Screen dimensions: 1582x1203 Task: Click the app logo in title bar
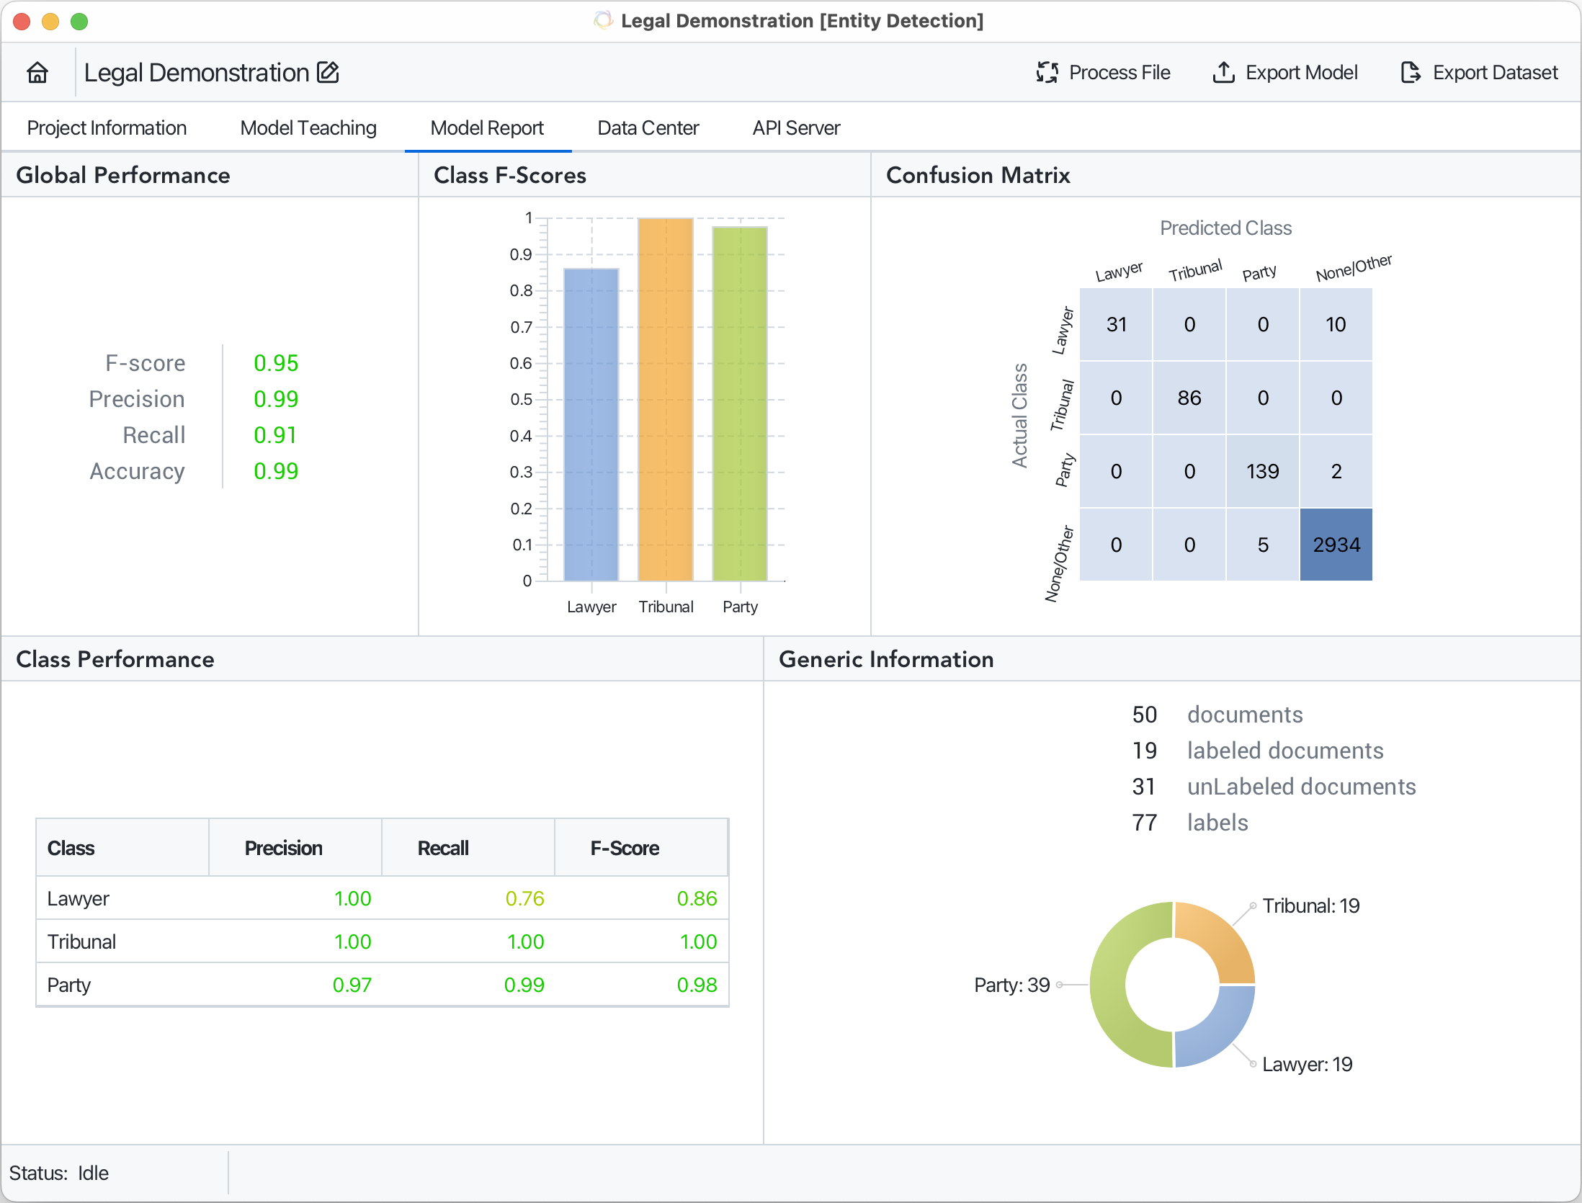603,21
